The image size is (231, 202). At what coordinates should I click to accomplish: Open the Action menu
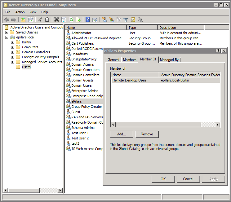click(x=20, y=12)
